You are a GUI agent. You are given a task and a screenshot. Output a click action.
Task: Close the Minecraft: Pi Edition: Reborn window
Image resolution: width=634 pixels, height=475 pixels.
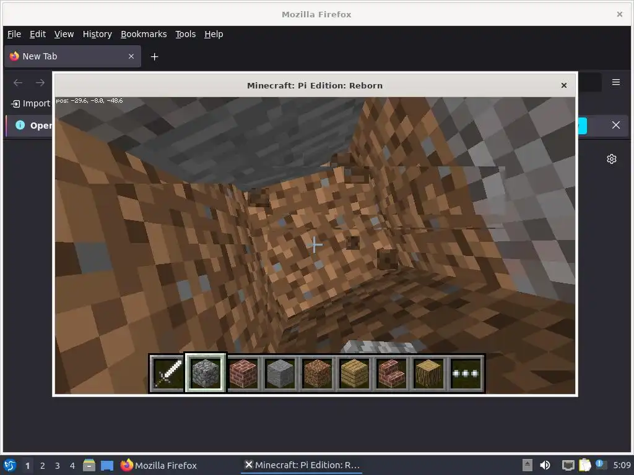[563, 85]
